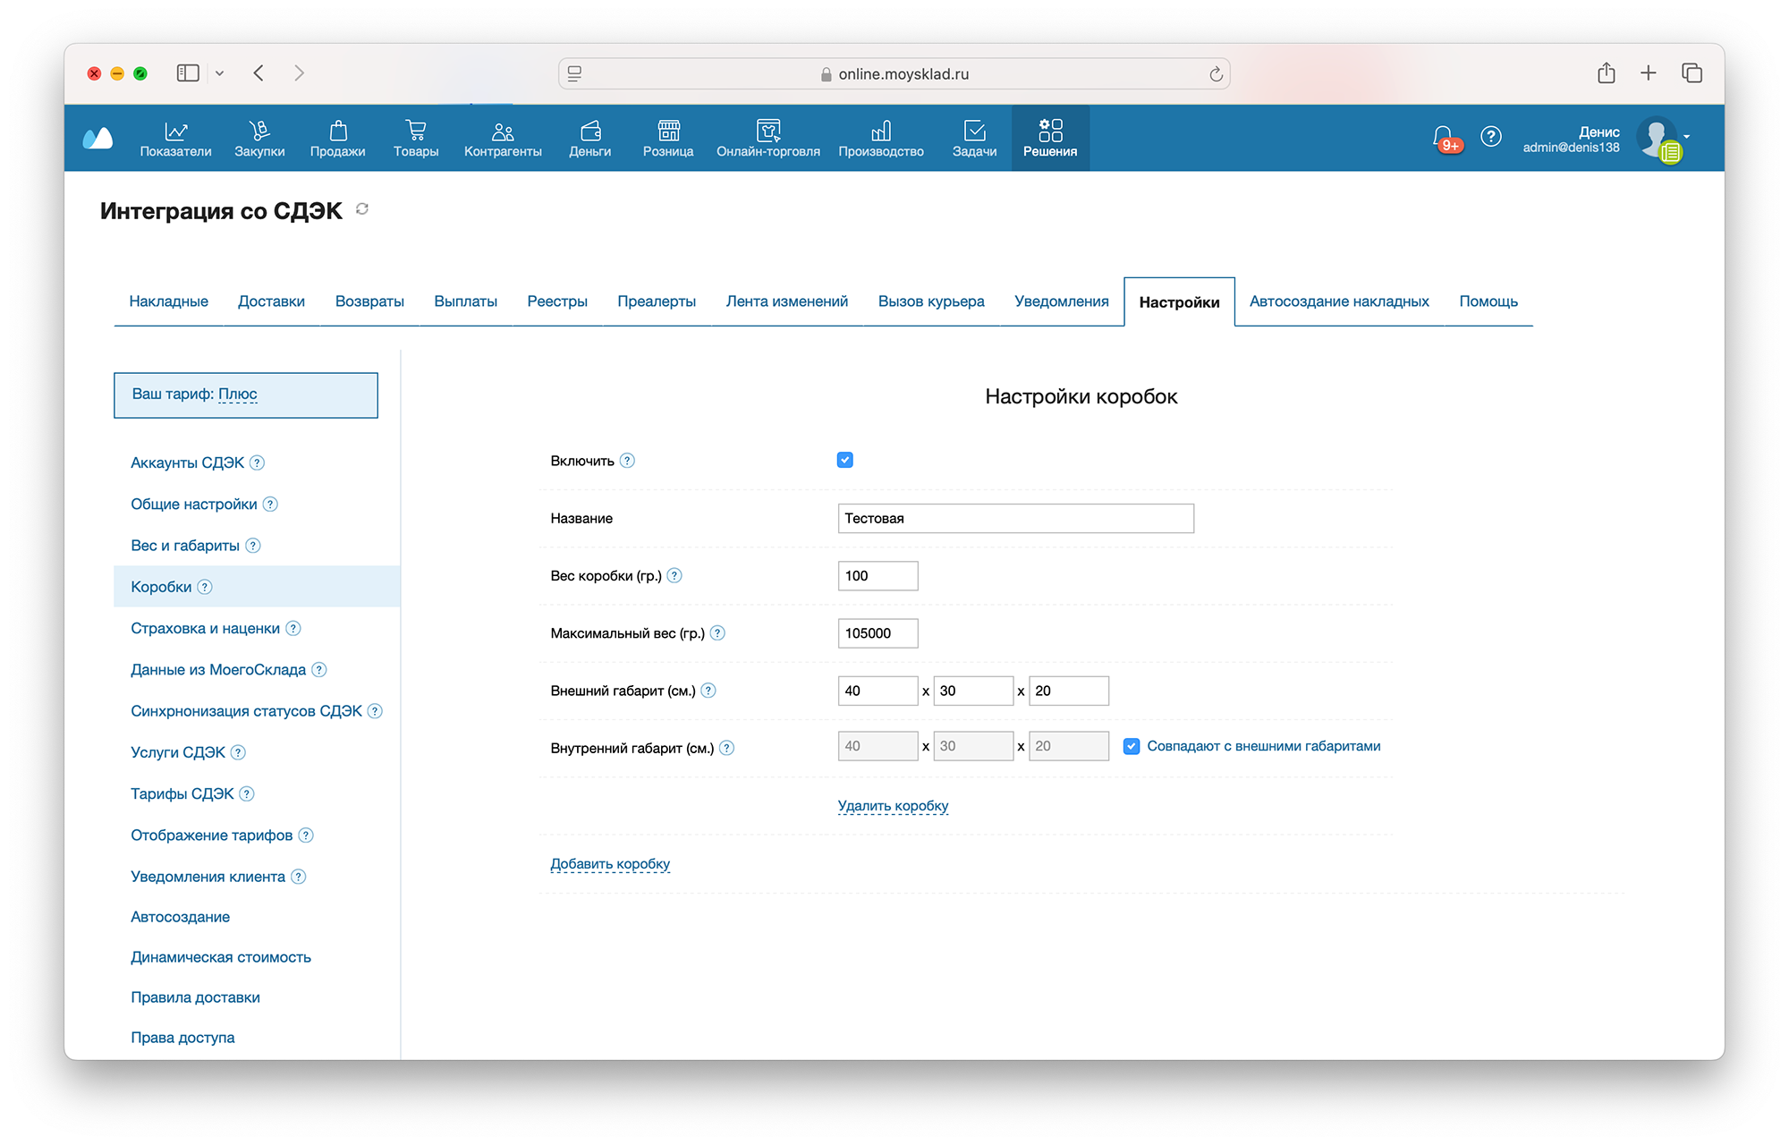
Task: Open the Производство chart icon
Action: 881,131
